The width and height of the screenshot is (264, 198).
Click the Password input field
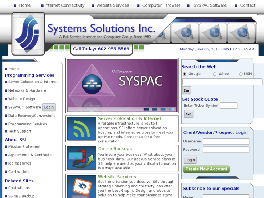226,150
